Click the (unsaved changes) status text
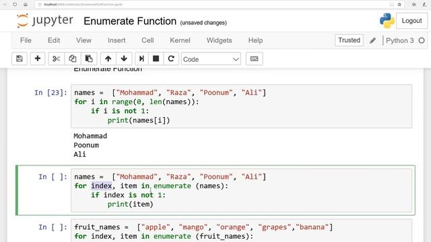 203,23
